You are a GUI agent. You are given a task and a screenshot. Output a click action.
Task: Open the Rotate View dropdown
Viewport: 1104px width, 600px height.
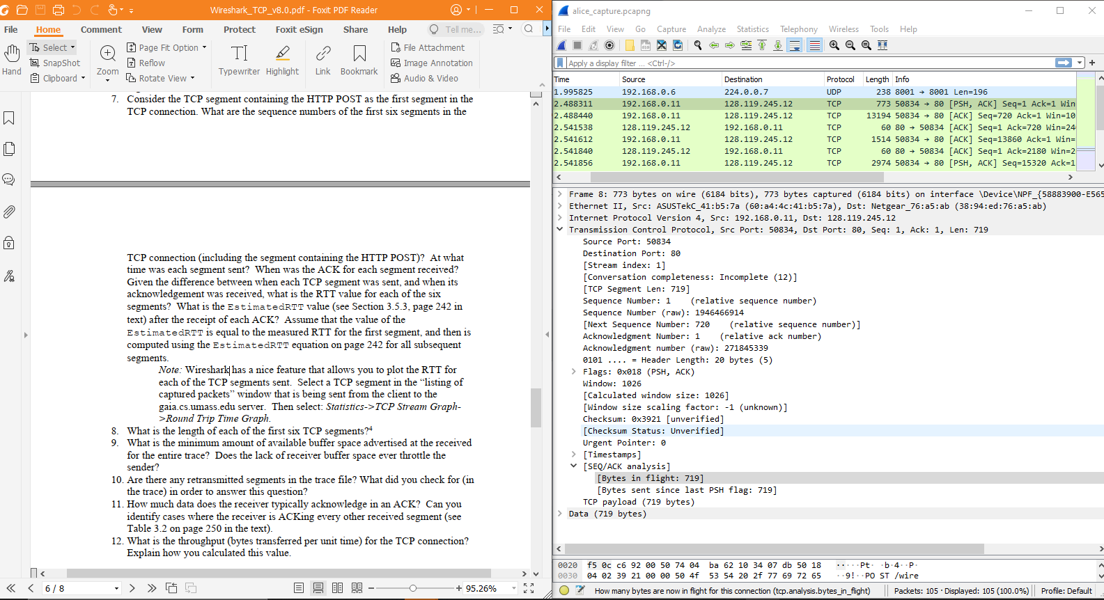(x=161, y=78)
